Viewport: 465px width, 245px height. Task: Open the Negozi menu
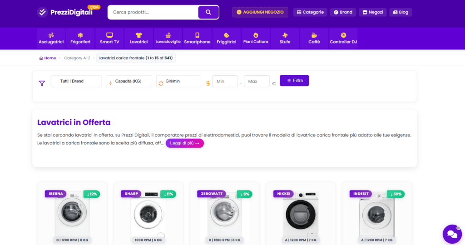click(x=373, y=12)
